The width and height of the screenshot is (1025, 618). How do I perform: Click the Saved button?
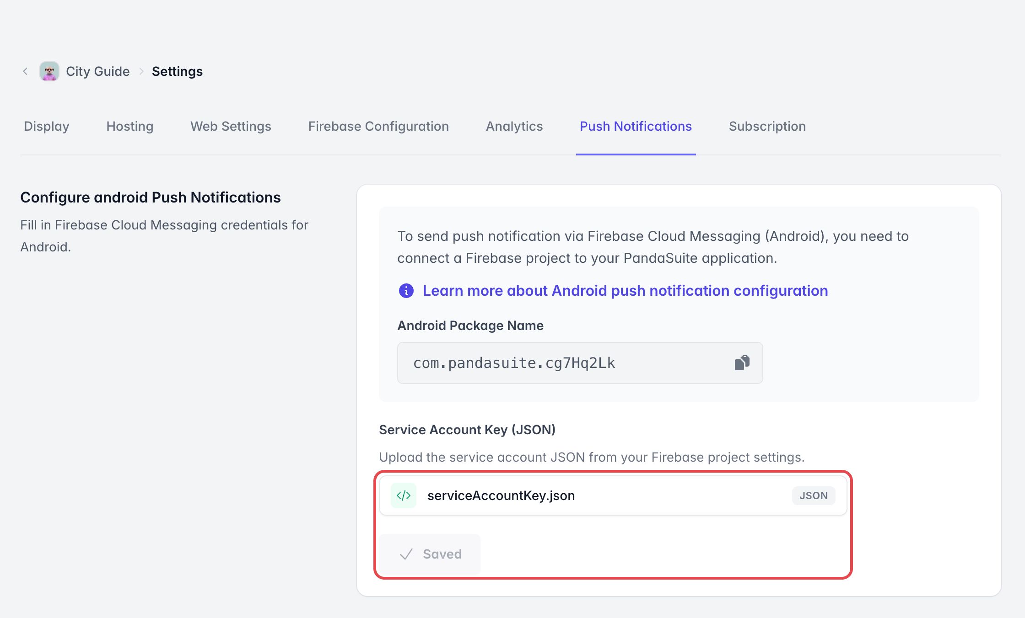coord(430,554)
